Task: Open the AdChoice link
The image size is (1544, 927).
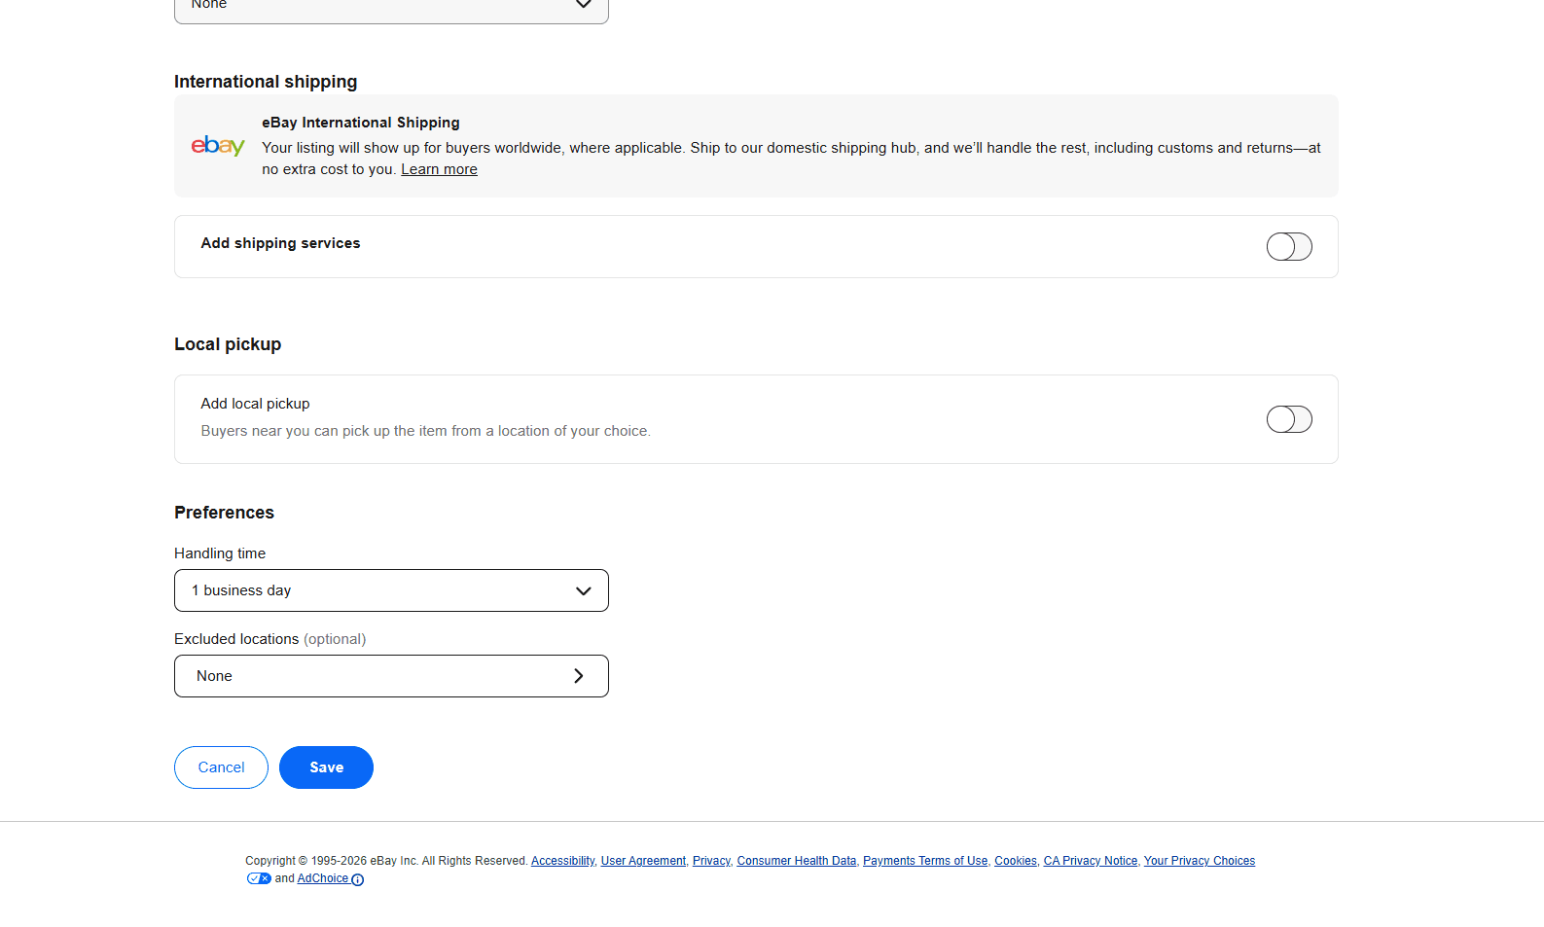Action: point(323,878)
